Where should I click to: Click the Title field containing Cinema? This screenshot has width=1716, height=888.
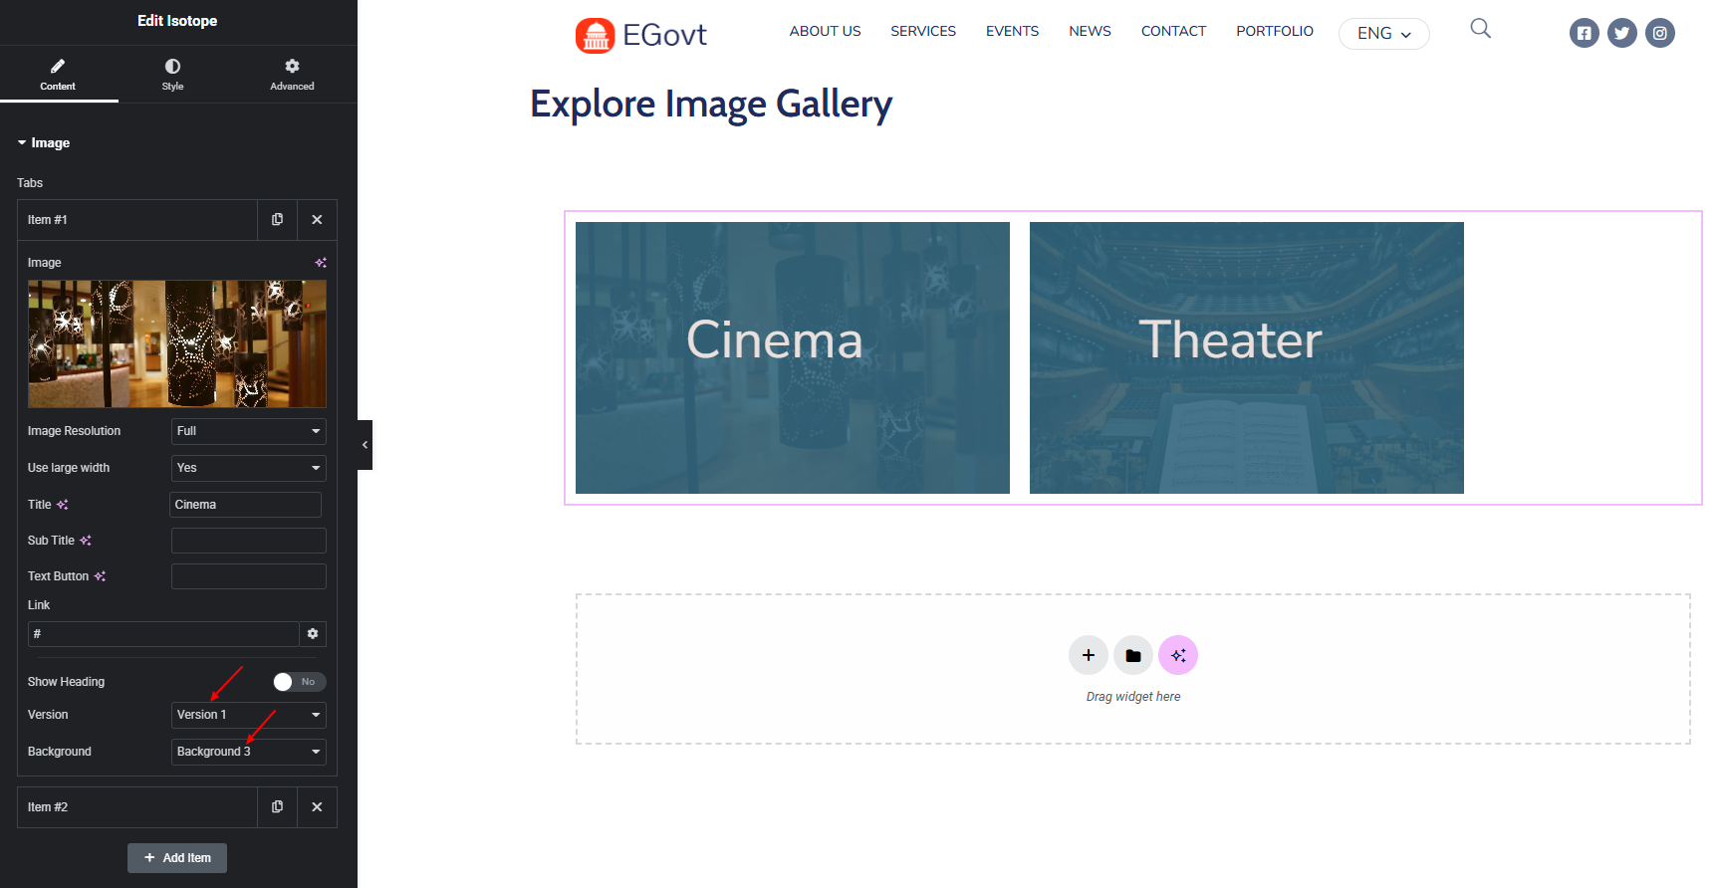[x=245, y=505]
